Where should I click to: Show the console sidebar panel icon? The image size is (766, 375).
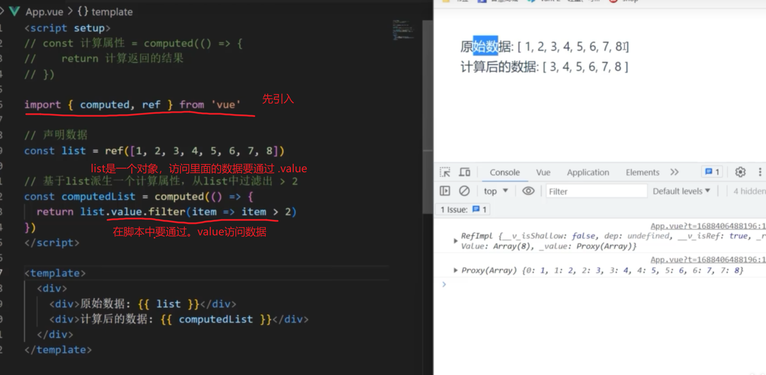[445, 191]
